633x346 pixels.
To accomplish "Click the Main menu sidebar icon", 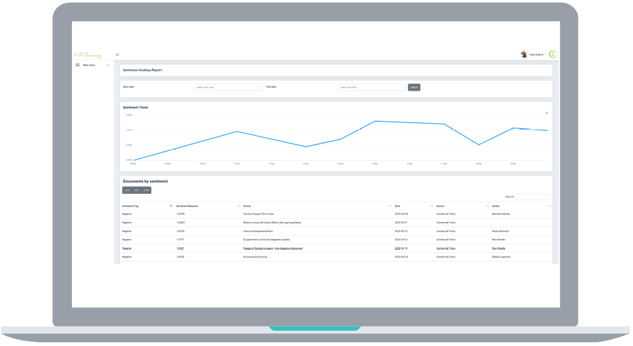I will pyautogui.click(x=78, y=65).
